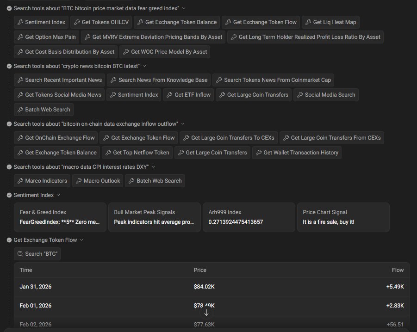The width and height of the screenshot is (417, 332).
Task: Click Search Recent Important News chip
Action: [60, 80]
